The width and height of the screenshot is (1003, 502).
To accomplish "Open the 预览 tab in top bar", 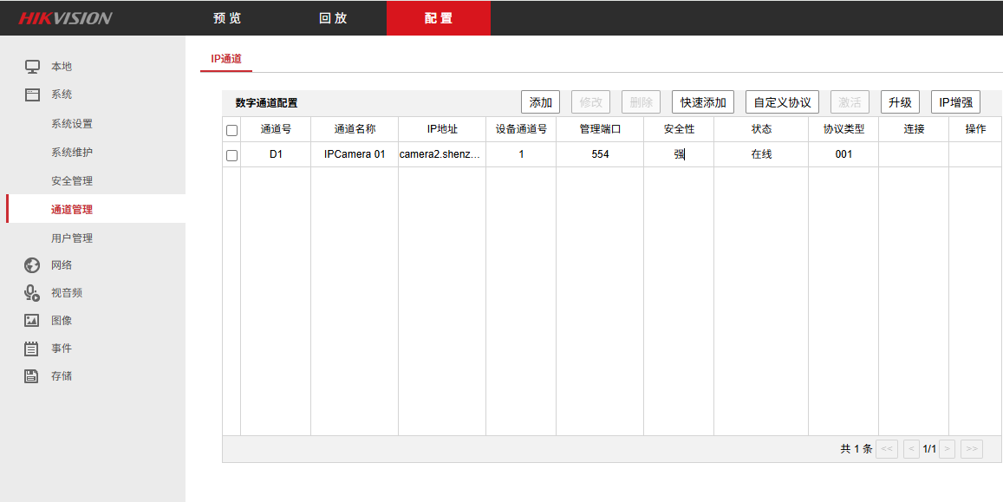I will click(228, 18).
